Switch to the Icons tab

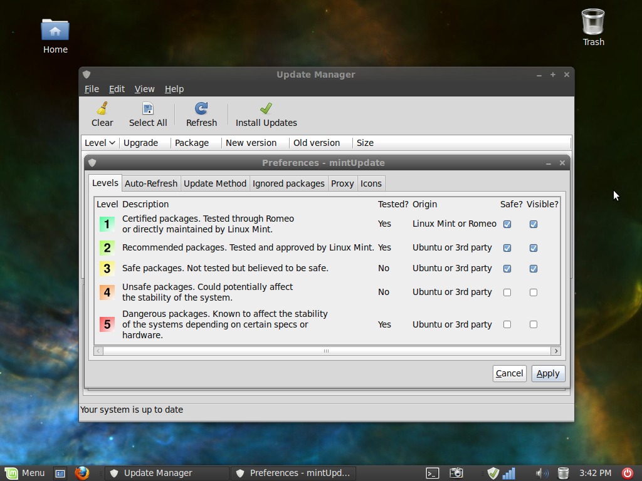[371, 184]
